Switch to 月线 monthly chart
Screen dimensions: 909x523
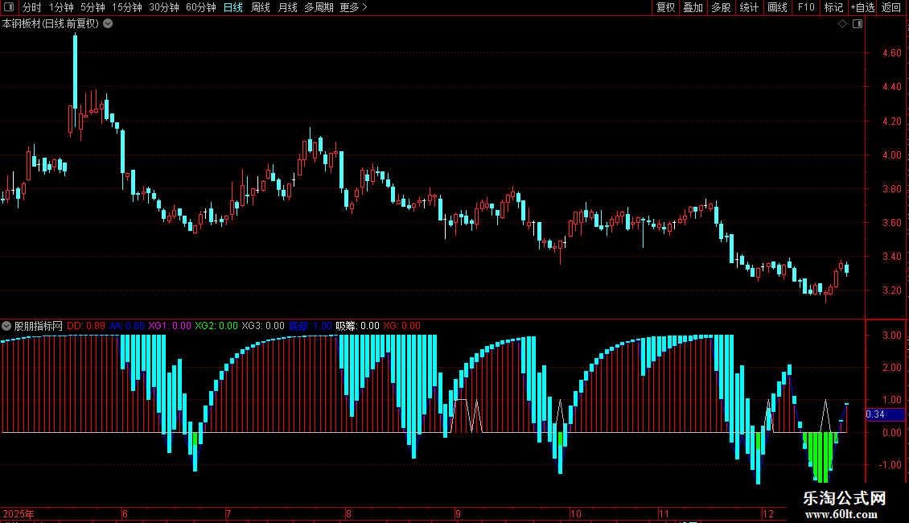[287, 7]
